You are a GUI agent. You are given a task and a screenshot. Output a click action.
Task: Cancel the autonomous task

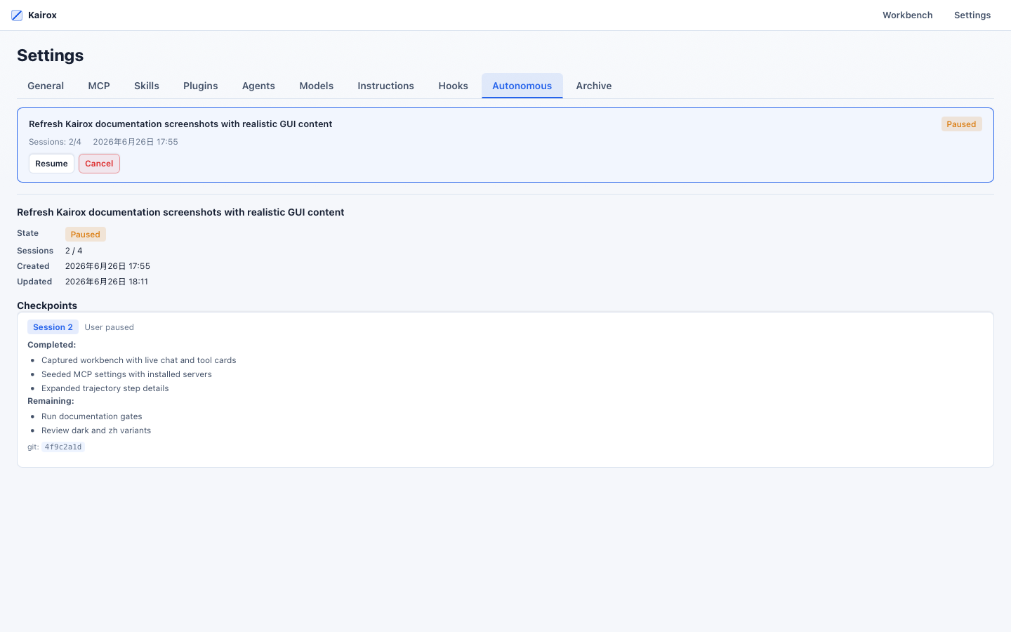[x=99, y=164]
